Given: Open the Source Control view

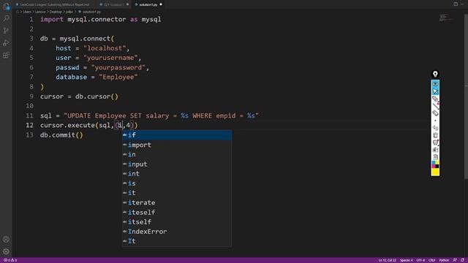Looking at the screenshot, I should pos(6,31).
